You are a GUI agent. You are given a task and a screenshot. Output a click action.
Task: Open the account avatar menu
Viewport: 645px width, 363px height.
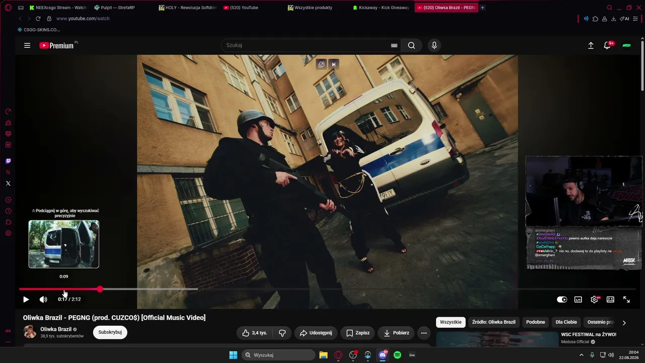click(x=626, y=45)
